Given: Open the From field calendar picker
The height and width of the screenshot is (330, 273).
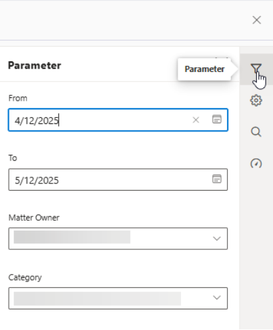Looking at the screenshot, I should (217, 119).
